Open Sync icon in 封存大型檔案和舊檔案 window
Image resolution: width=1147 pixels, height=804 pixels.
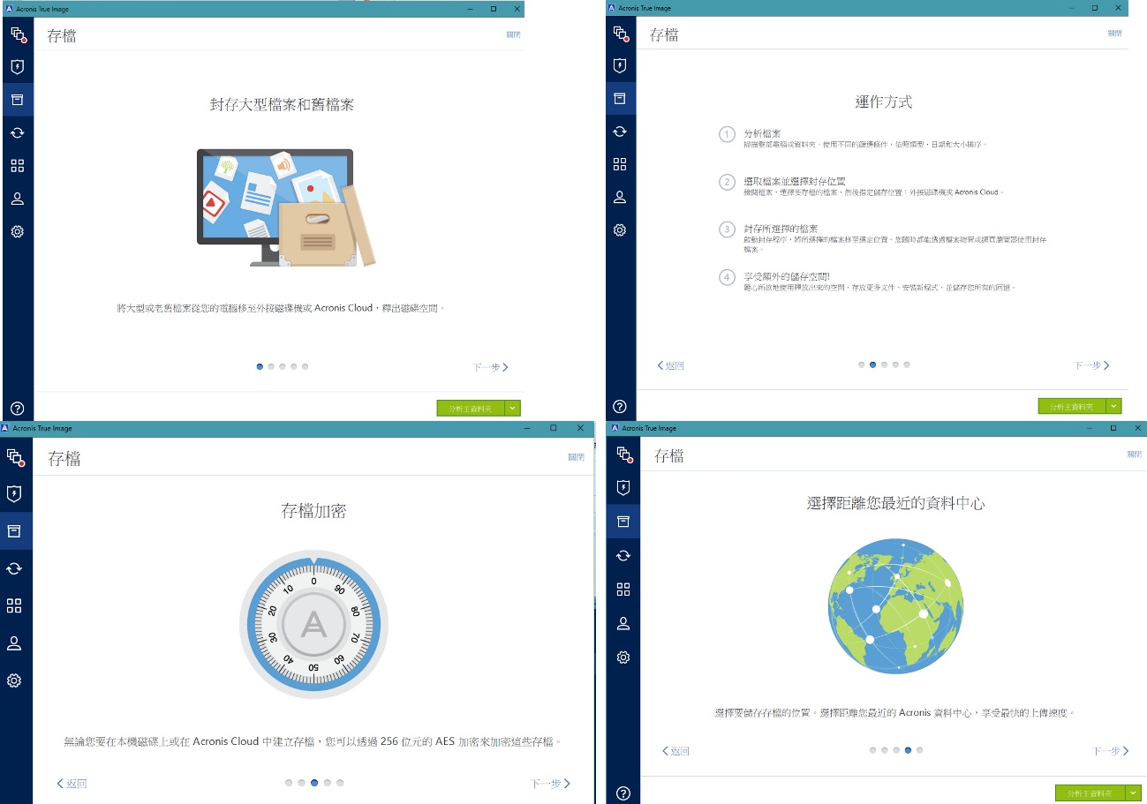17,132
